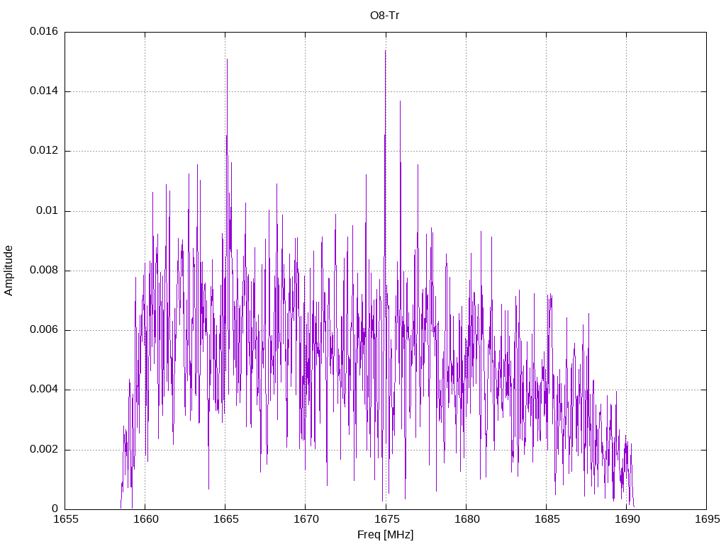Screen dimensions: 726x544
Task: Click the 1685 x-axis tick label
Action: (547, 519)
